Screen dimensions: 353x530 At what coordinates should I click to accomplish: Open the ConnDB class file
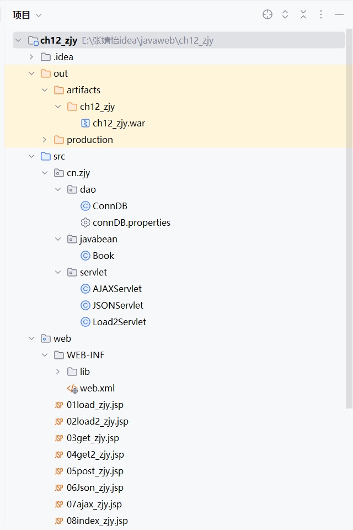pyautogui.click(x=110, y=206)
